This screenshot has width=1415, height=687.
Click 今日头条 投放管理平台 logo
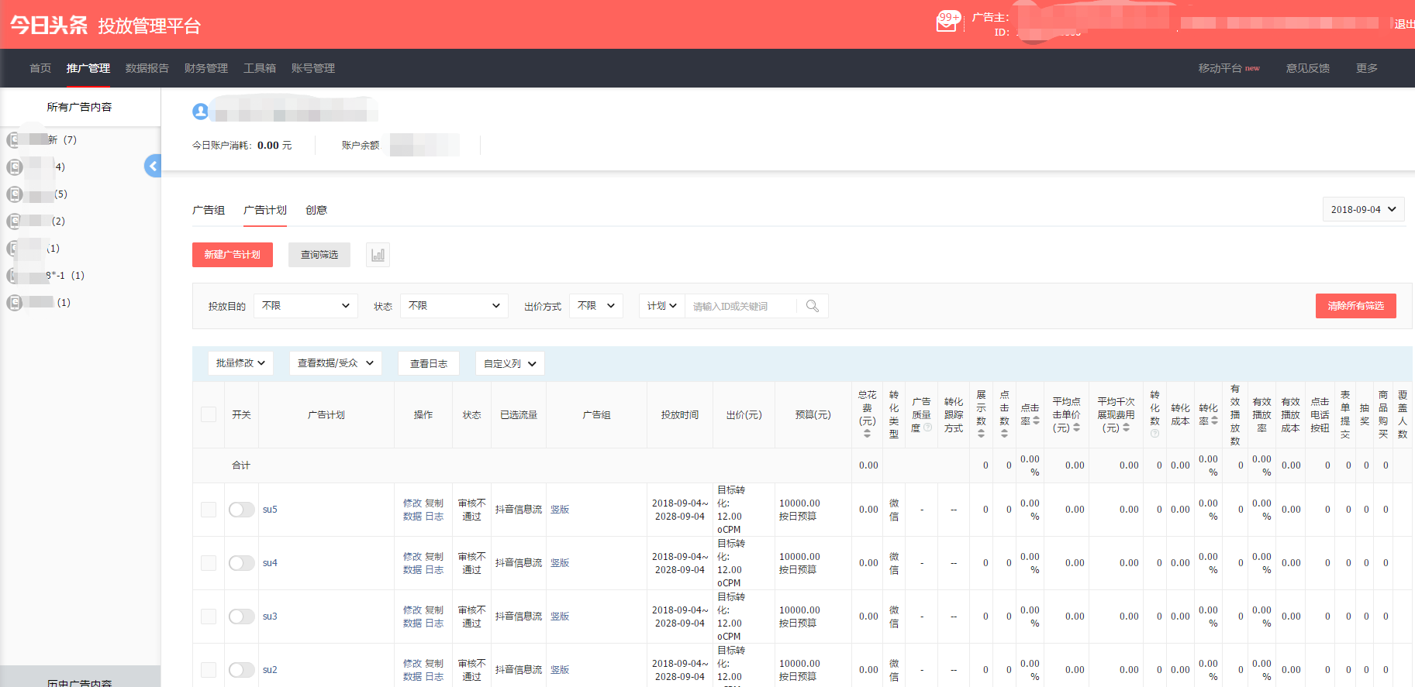click(105, 25)
